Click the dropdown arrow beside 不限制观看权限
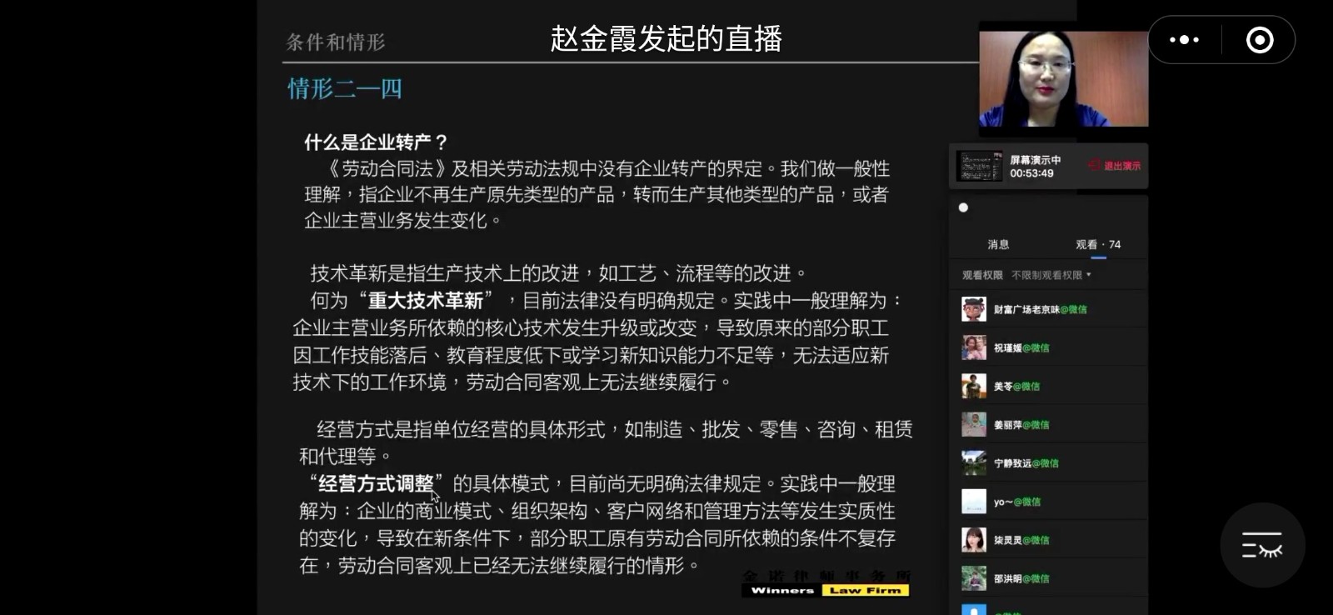The height and width of the screenshot is (615, 1333). pos(1088,275)
